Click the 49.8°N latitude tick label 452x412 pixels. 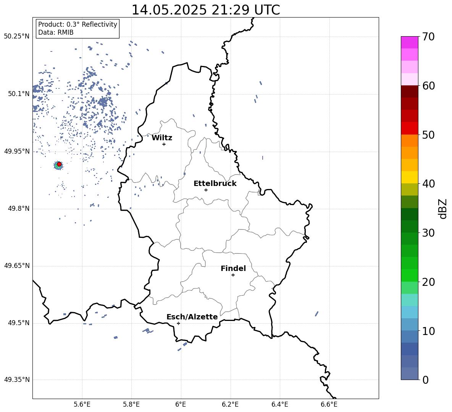(19, 208)
